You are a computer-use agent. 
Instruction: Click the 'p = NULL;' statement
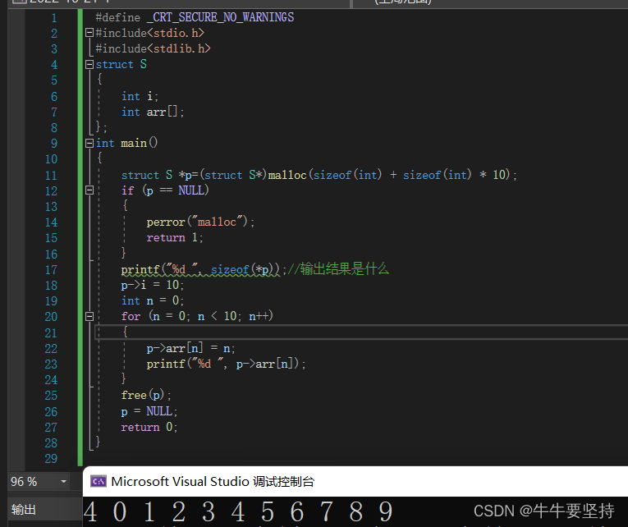pyautogui.click(x=149, y=411)
